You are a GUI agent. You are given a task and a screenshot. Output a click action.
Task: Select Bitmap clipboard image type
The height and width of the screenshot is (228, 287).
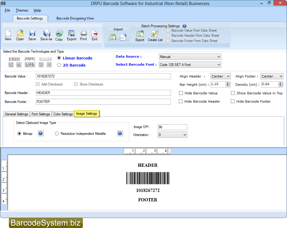click(x=19, y=134)
